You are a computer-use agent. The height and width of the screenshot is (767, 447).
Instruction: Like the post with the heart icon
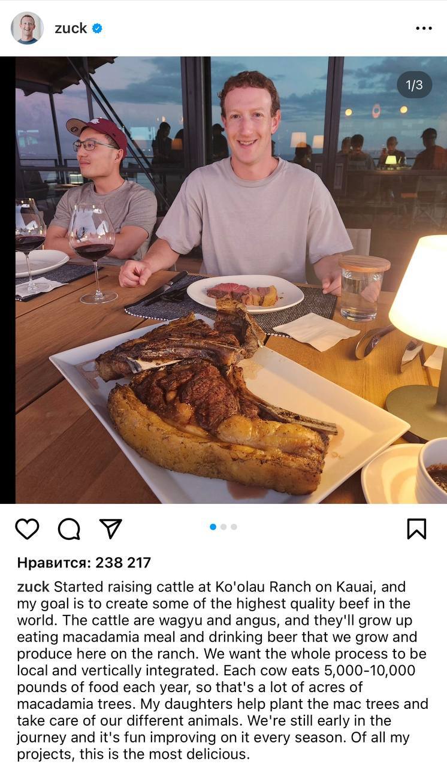pos(27,529)
